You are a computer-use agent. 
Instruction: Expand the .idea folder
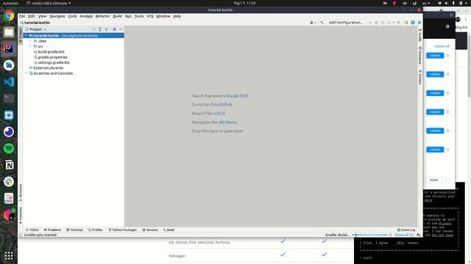click(x=30, y=41)
